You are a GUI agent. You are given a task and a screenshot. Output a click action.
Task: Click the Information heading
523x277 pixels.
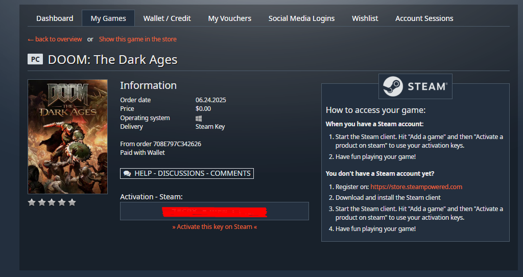pyautogui.click(x=149, y=85)
